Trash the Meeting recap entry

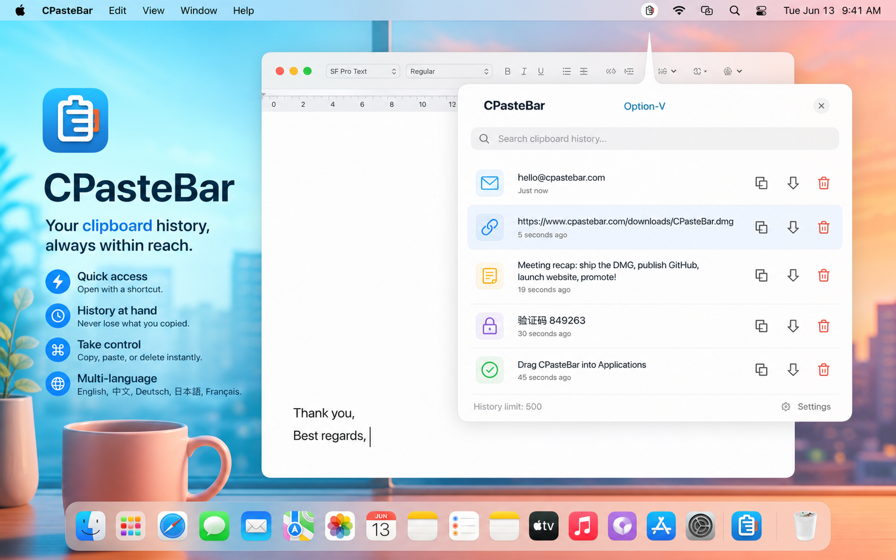click(x=824, y=275)
